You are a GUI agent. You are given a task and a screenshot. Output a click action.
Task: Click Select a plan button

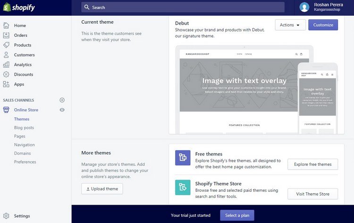tap(237, 215)
